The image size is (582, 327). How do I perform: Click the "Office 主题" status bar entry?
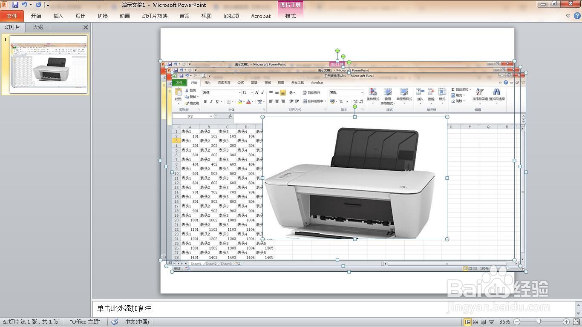pyautogui.click(x=85, y=322)
